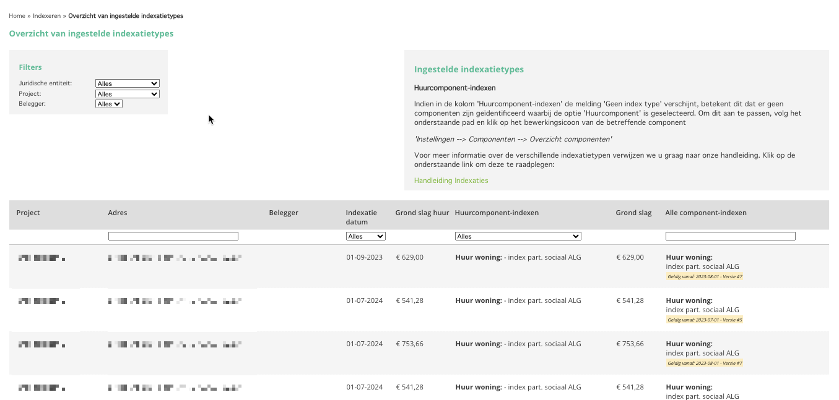Click the Adres filter input field

click(x=173, y=236)
